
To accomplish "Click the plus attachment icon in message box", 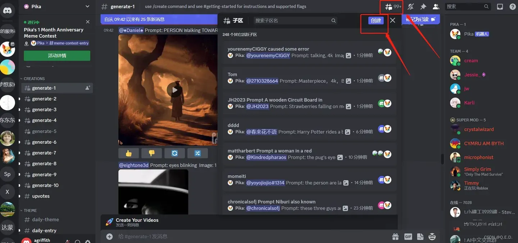I will (109, 237).
